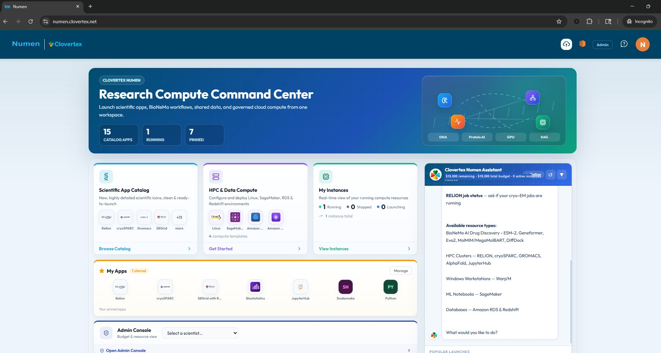The width and height of the screenshot is (661, 353).
Task: Click the 1 Running stat card
Action: [x=161, y=135]
